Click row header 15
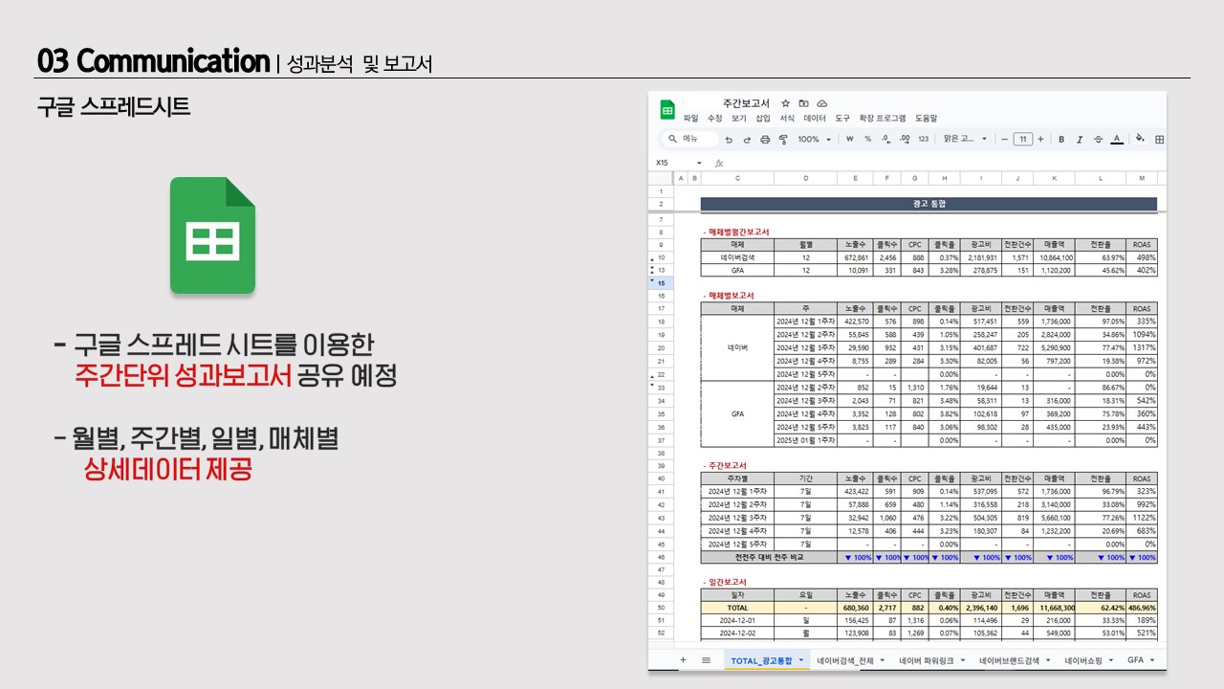 point(661,283)
